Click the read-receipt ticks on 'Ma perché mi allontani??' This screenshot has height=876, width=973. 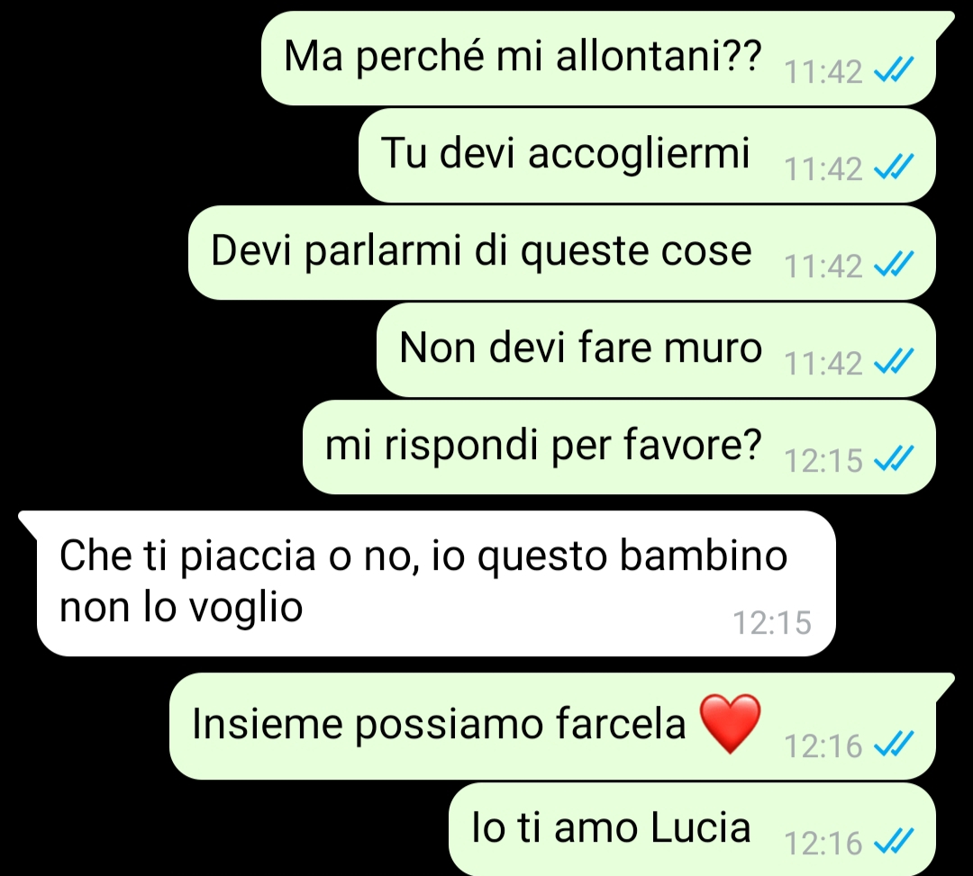(x=894, y=69)
